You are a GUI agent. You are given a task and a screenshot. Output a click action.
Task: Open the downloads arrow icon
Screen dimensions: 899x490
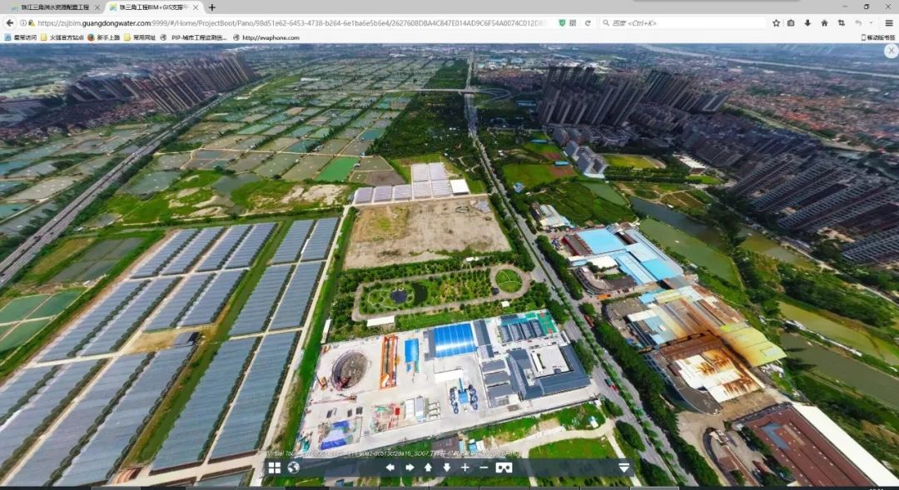pyautogui.click(x=807, y=23)
